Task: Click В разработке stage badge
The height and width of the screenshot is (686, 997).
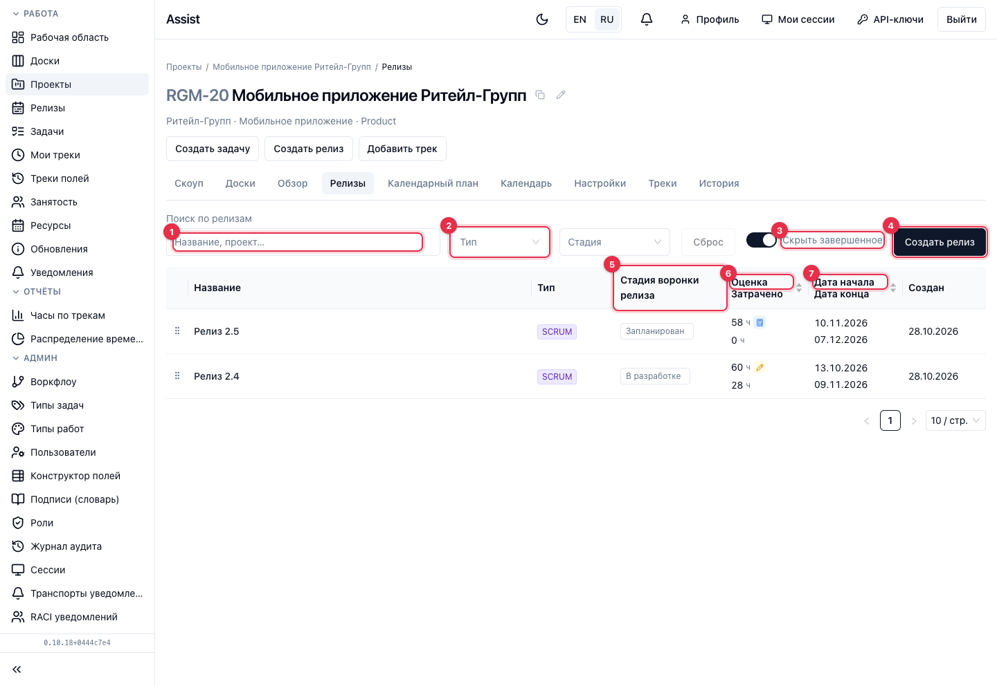Action: pyautogui.click(x=655, y=376)
